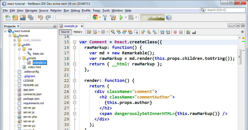Close the Projects panel tab

point(18,26)
